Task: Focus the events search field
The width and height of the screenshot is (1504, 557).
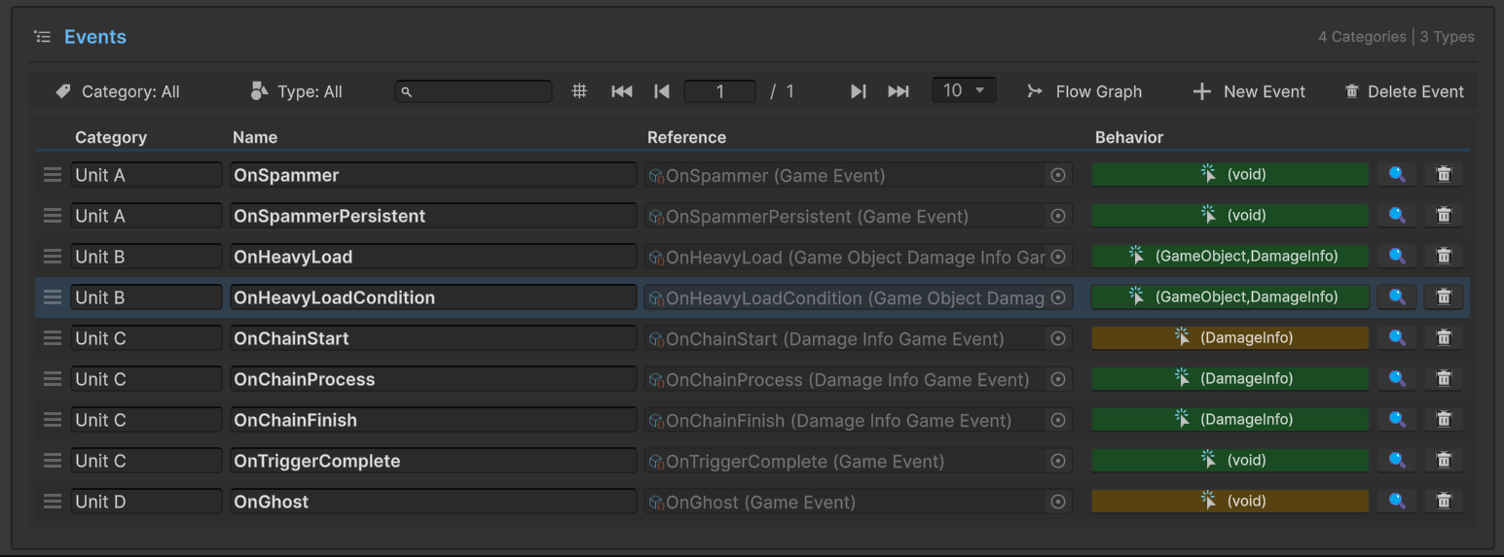Action: pyautogui.click(x=474, y=91)
